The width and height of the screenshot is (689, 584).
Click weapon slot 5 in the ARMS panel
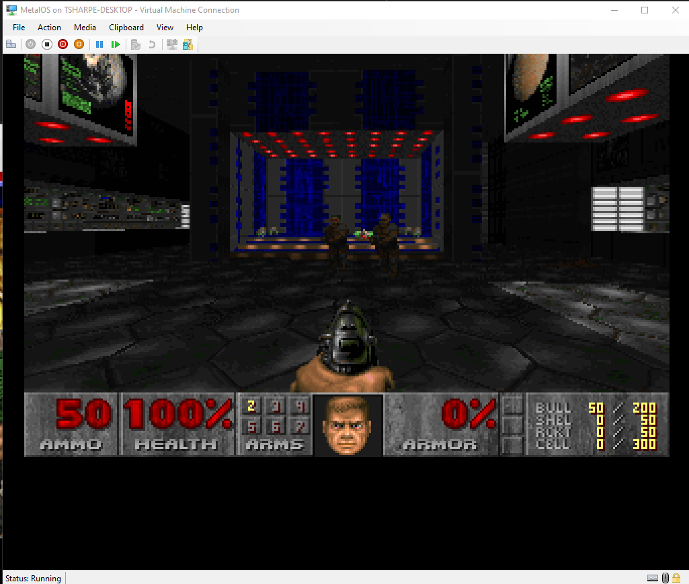tap(251, 426)
